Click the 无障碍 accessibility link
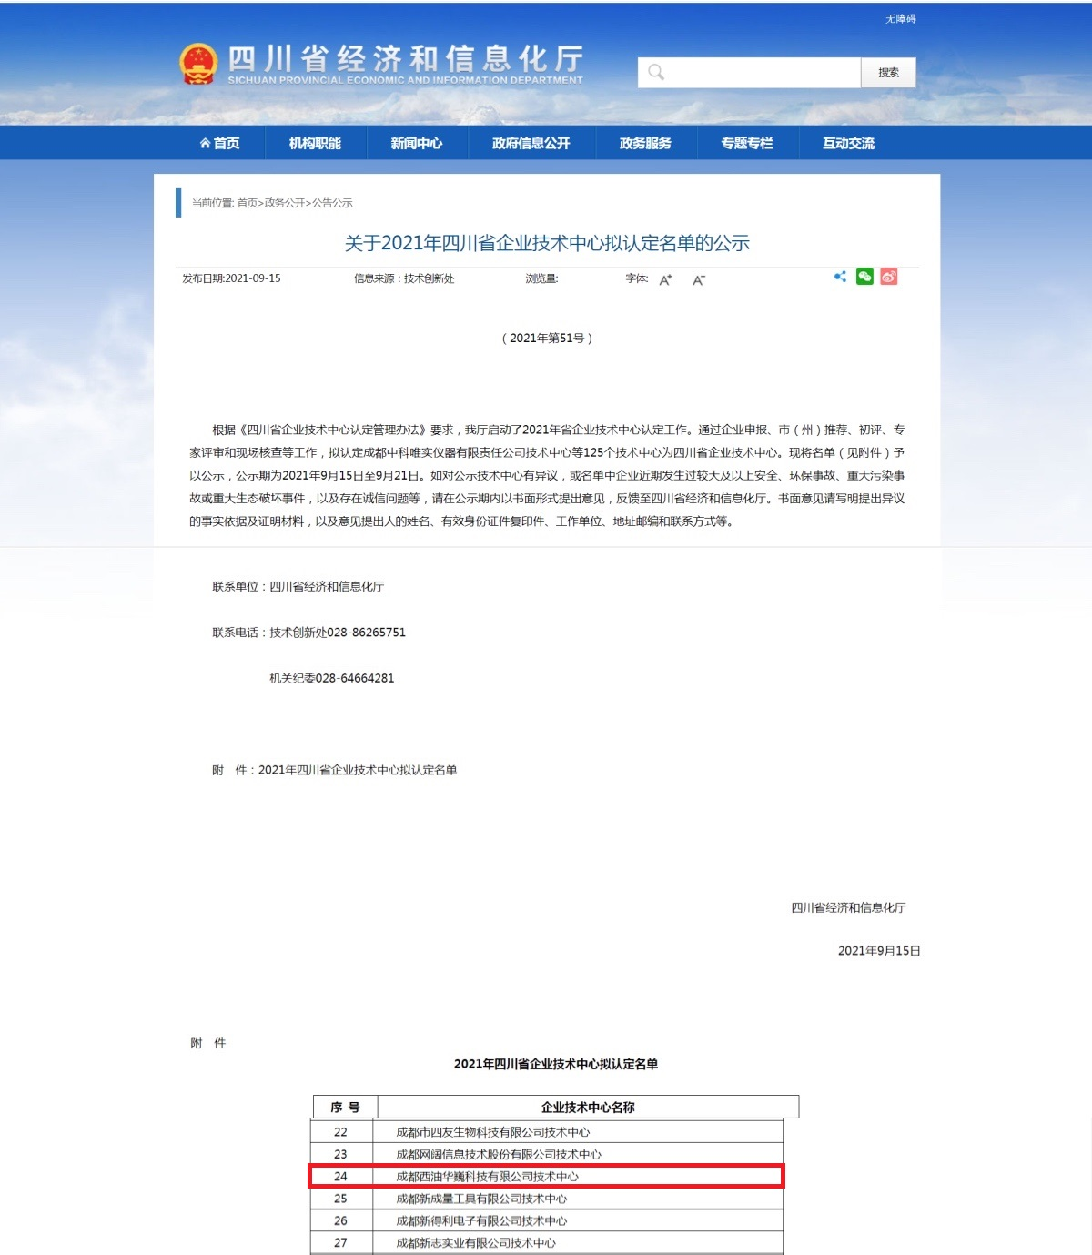The image size is (1092, 1255). [900, 19]
